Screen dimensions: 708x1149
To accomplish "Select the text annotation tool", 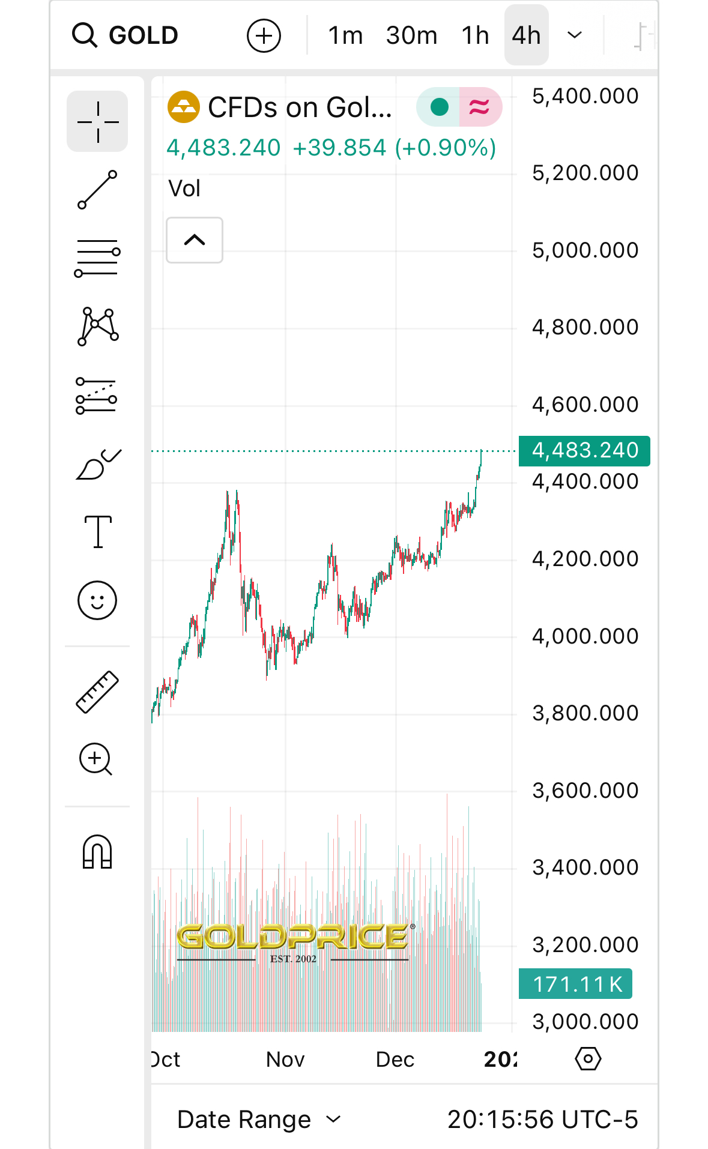I will [97, 532].
